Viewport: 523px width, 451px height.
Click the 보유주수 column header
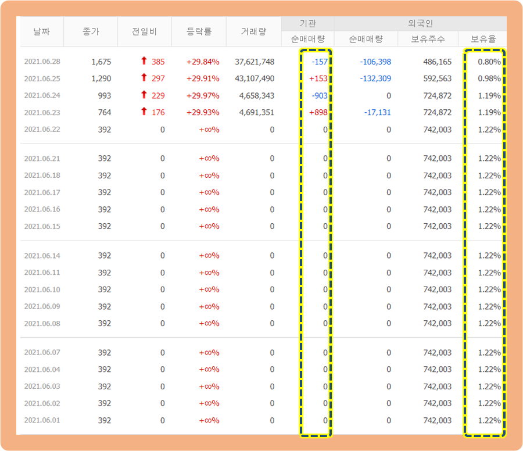(x=428, y=39)
